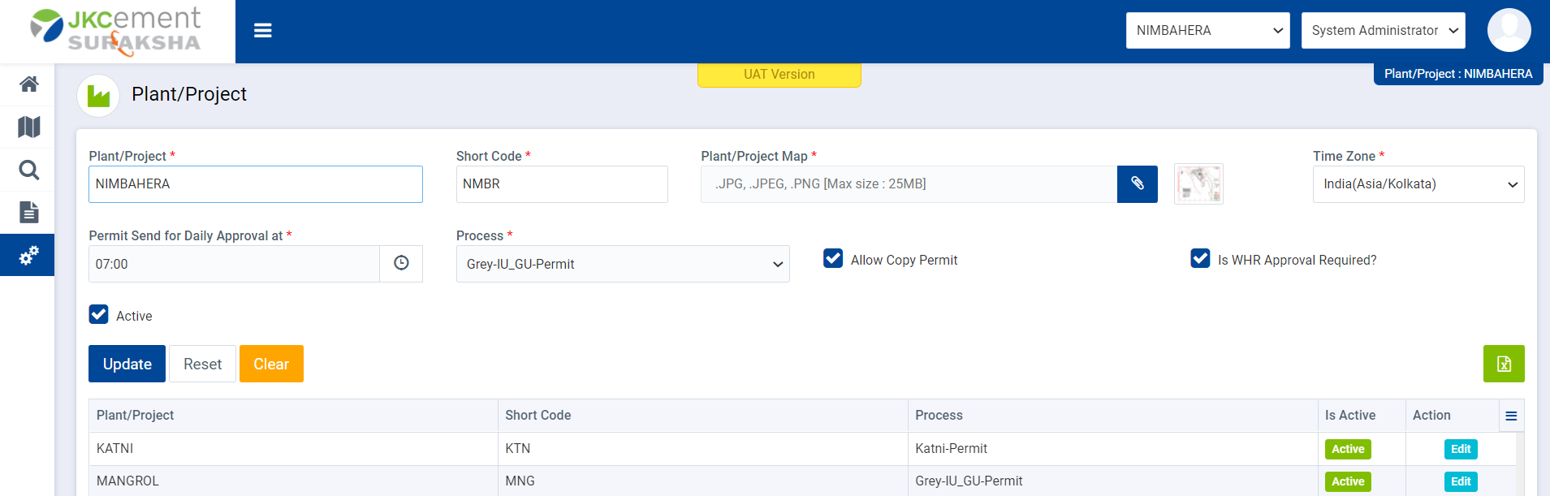Click the Action column header
The width and height of the screenshot is (1550, 496).
coord(1452,416)
